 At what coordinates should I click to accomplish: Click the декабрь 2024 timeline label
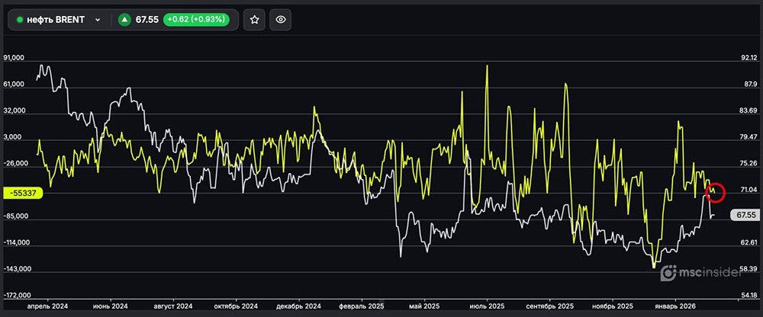click(x=299, y=306)
